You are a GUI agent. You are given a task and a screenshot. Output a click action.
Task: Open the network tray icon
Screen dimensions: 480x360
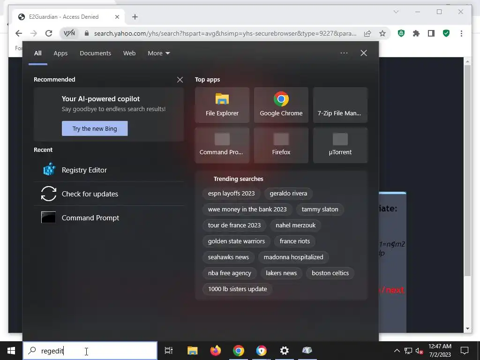click(x=408, y=351)
